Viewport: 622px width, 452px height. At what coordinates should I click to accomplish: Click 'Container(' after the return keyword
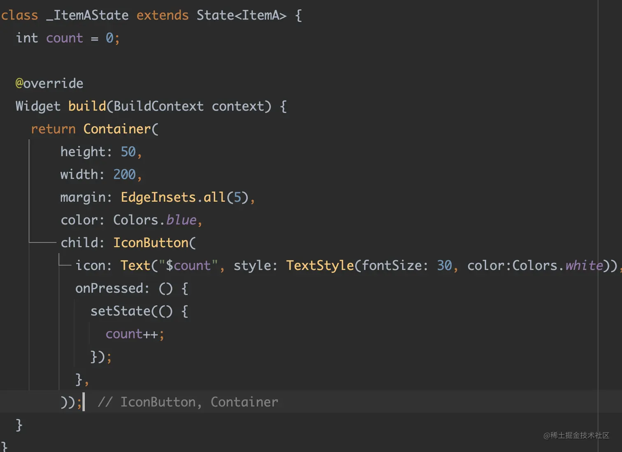pos(121,129)
